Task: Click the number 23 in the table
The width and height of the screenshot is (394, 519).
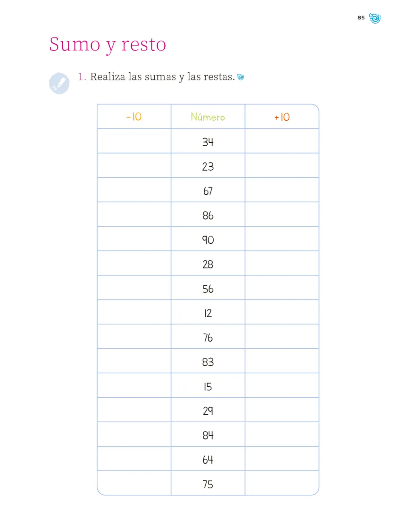Action: 208,166
